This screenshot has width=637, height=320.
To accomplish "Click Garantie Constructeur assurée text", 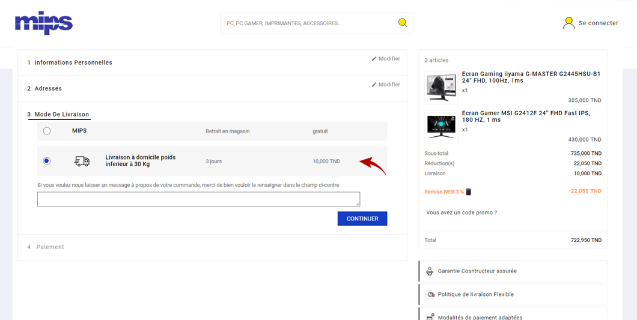I will tap(477, 271).
